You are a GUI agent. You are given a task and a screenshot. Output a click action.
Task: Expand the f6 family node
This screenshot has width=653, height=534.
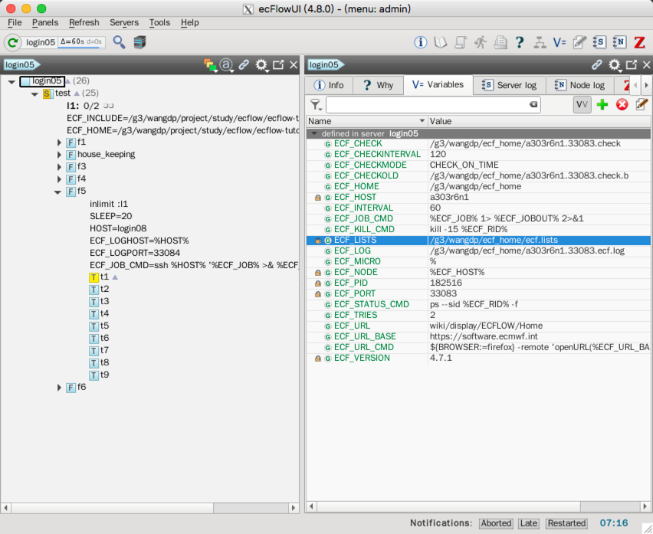(x=60, y=388)
